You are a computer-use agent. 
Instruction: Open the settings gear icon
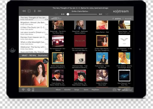coord(29,90)
